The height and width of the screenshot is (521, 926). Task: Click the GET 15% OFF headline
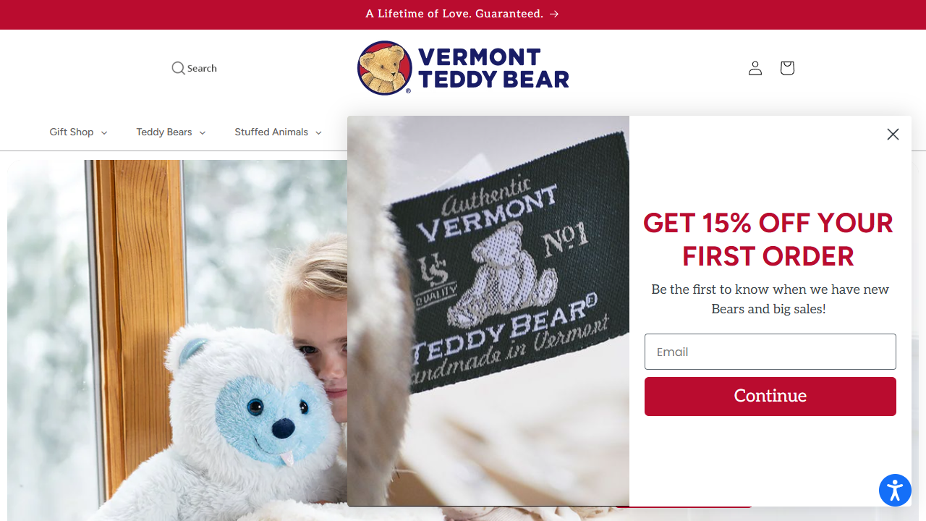(x=768, y=240)
